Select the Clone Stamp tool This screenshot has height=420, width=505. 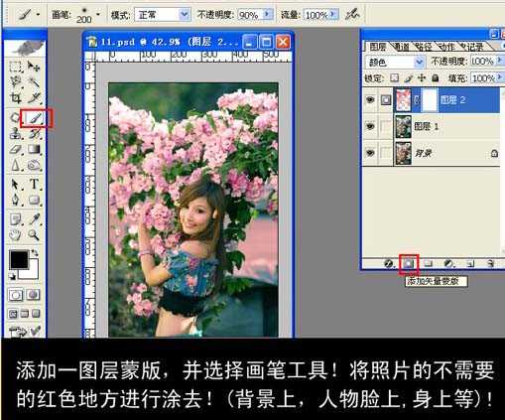pos(15,133)
